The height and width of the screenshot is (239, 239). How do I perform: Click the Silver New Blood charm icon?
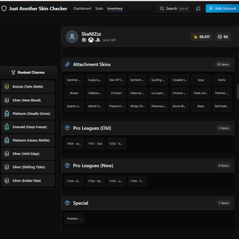point(7,100)
